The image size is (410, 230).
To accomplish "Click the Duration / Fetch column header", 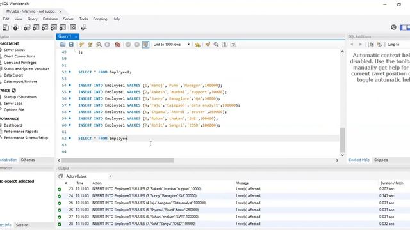I will coord(391,183).
